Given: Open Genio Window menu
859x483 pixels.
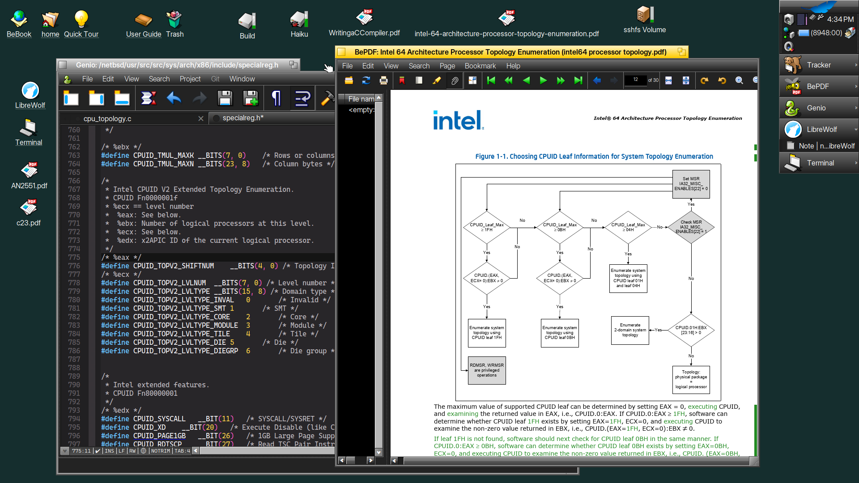Looking at the screenshot, I should pos(242,79).
